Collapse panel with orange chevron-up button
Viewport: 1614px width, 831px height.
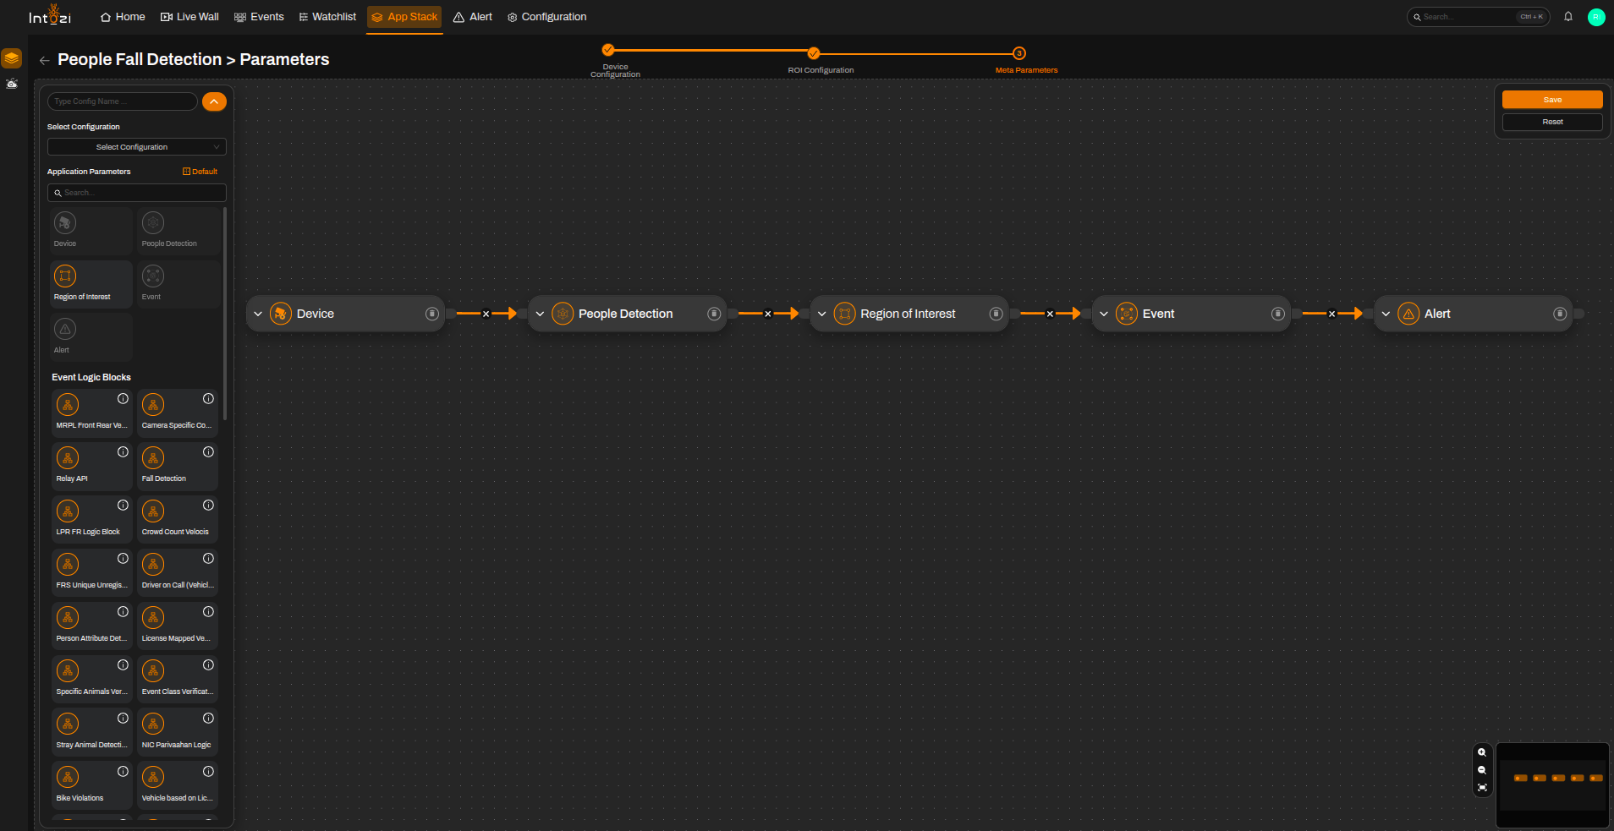pos(214,101)
